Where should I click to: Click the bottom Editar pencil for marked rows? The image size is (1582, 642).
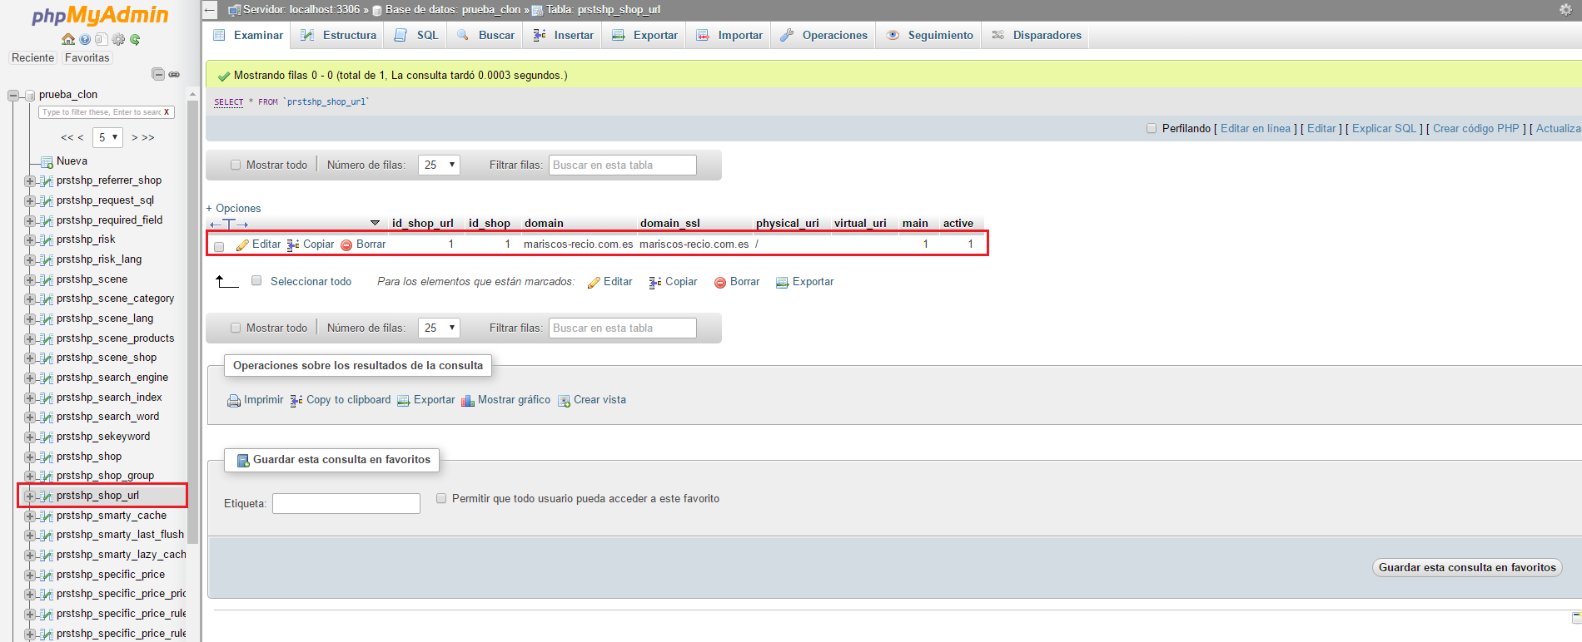pyautogui.click(x=594, y=282)
